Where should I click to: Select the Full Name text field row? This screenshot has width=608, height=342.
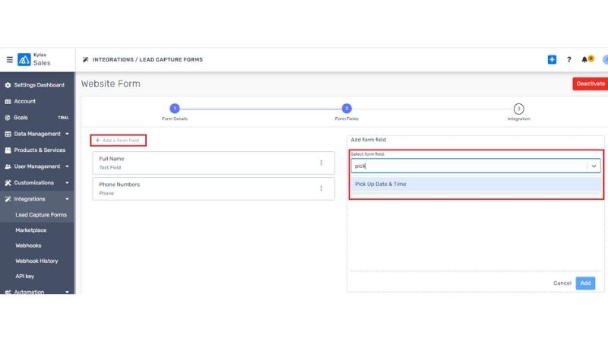(x=214, y=163)
